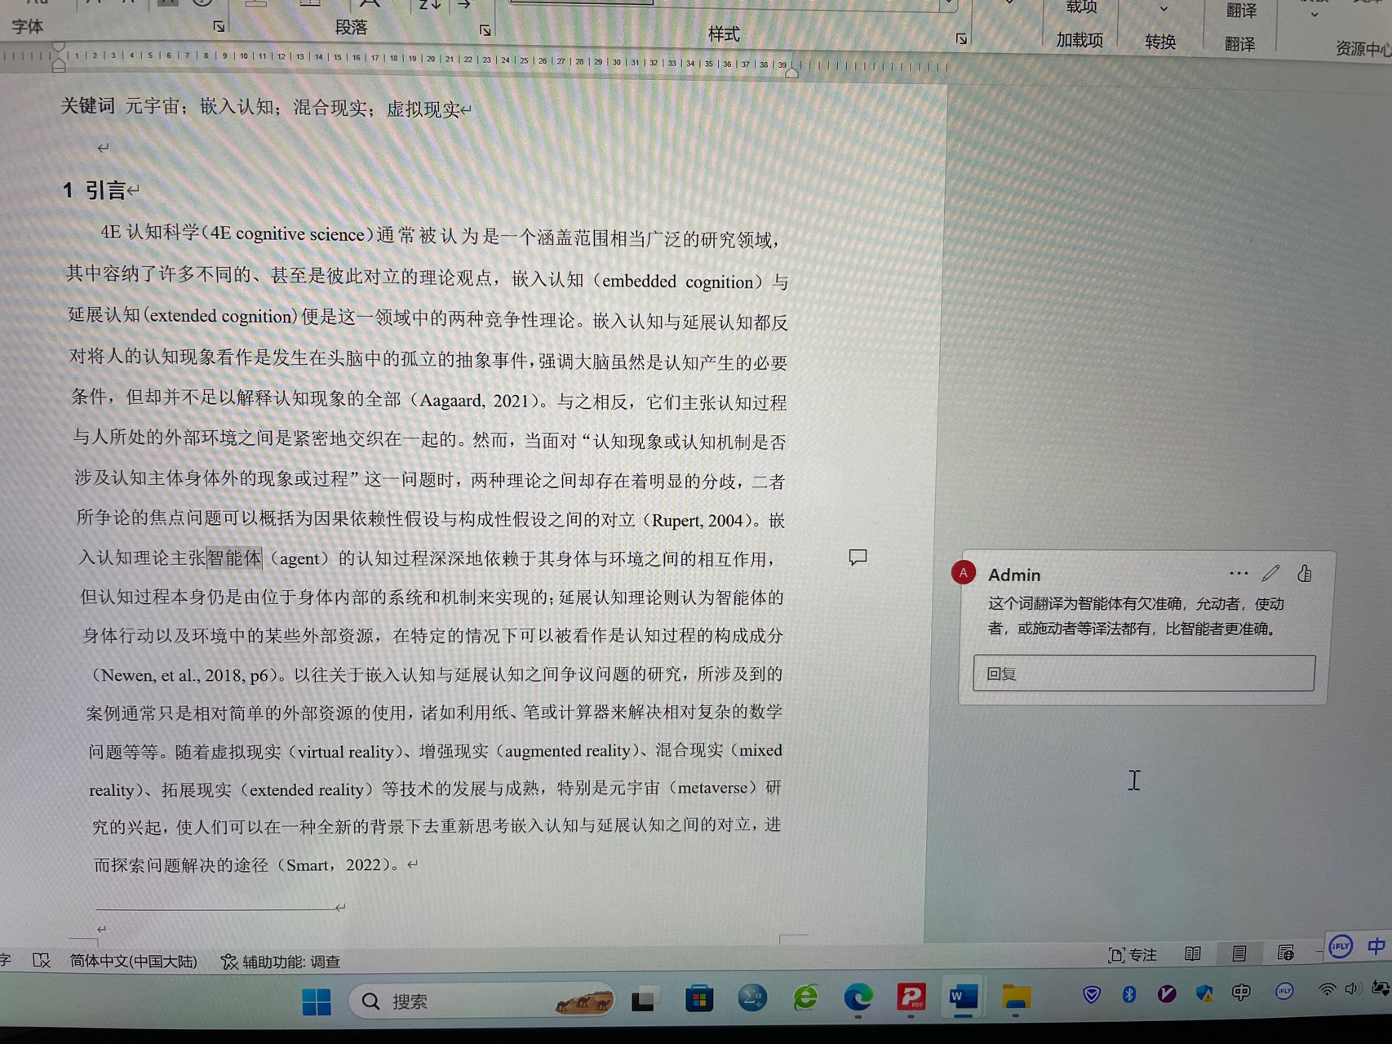The height and width of the screenshot is (1044, 1392).
Task: Open Internet Explorer from the taskbar
Action: [805, 997]
